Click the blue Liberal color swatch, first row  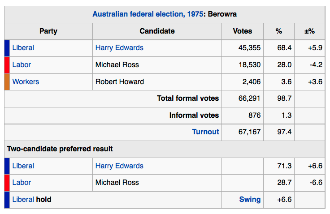7,48
